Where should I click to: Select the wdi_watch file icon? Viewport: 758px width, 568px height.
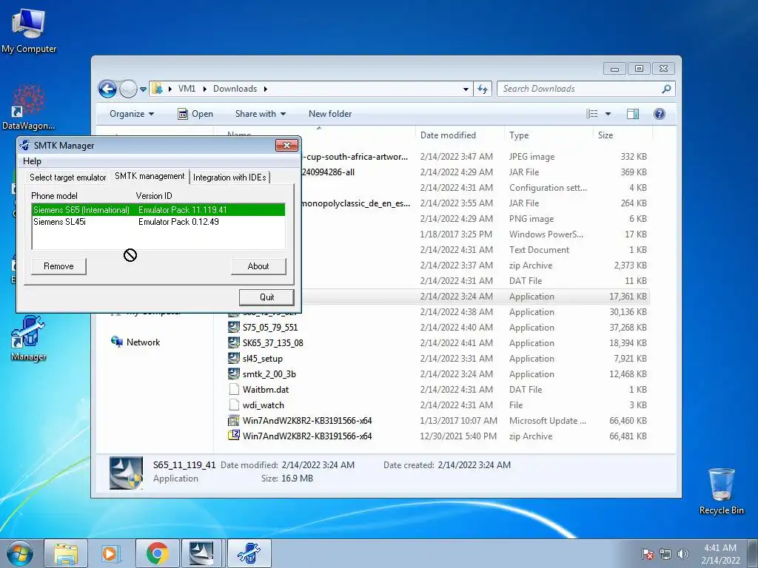tap(234, 405)
